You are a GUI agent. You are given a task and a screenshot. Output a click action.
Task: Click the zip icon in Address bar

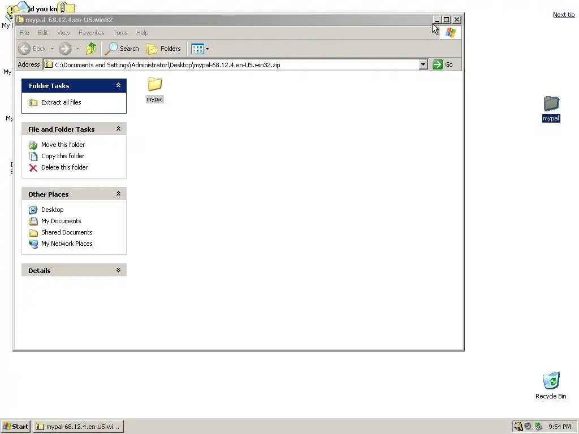pyautogui.click(x=49, y=64)
